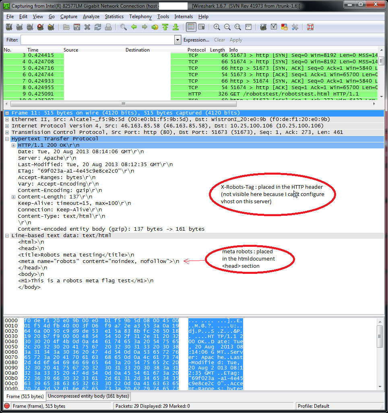Click the Help lifebuoy icon
388x413 pixels.
coord(310,27)
